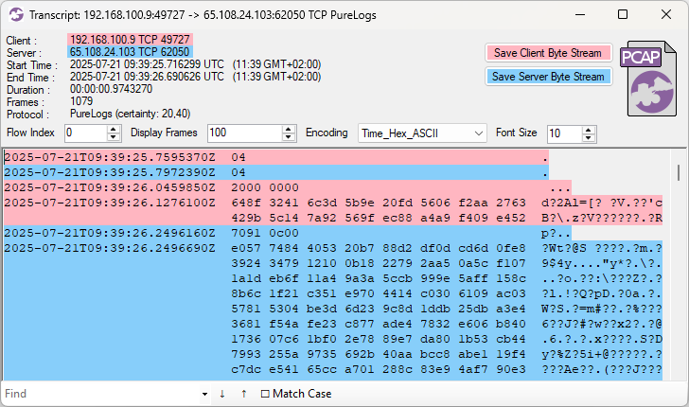Click Save Client Byte Stream button
The height and width of the screenshot is (407, 689).
(548, 53)
